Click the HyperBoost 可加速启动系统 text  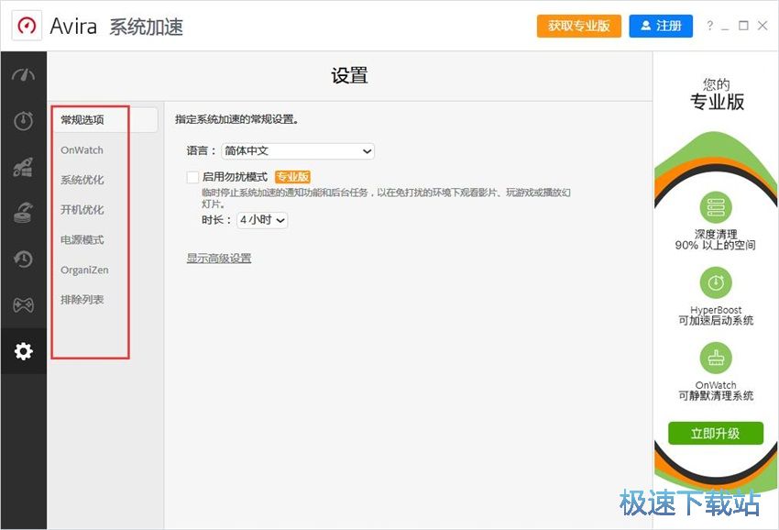click(716, 315)
